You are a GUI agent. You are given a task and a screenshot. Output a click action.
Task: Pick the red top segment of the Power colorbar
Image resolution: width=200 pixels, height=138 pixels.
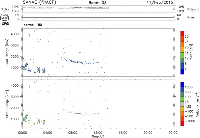point(182,33)
